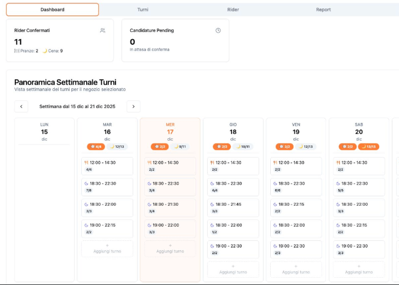Open the Report tab

point(323,9)
